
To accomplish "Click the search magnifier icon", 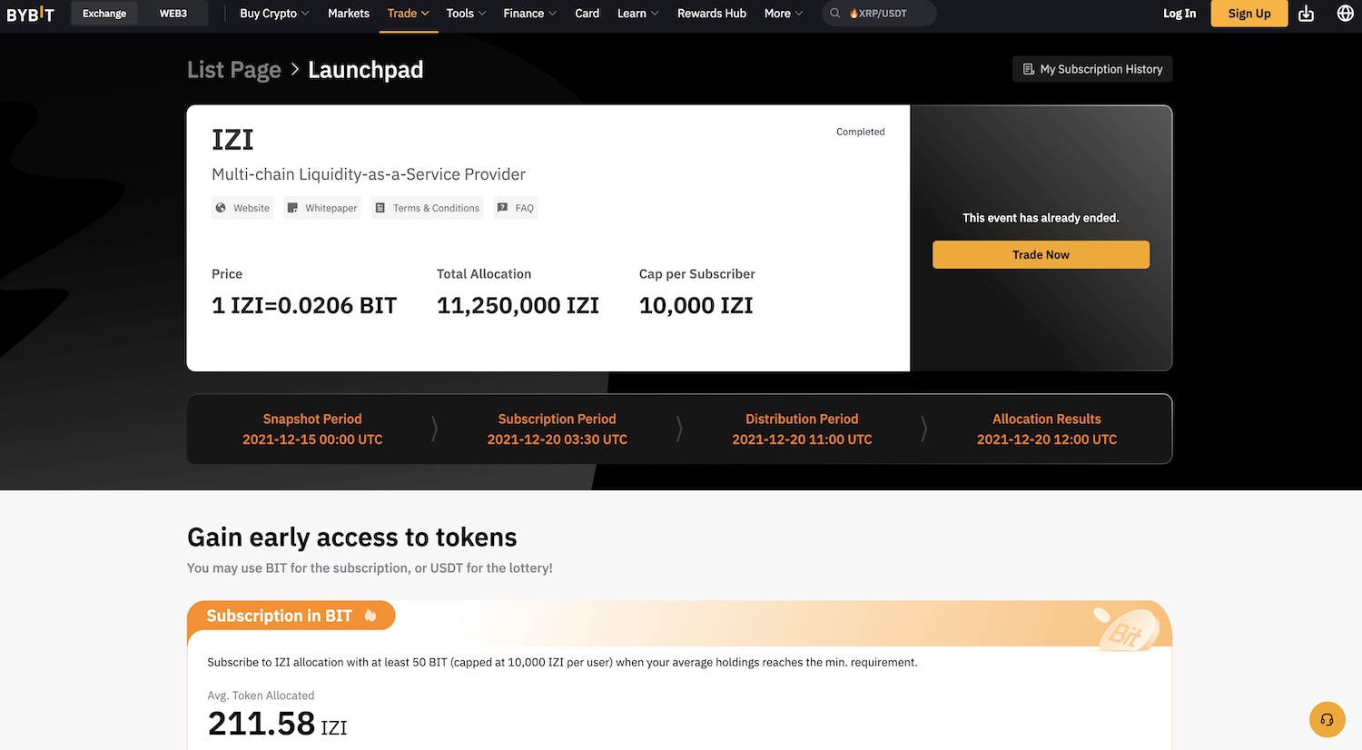I will 834,14.
